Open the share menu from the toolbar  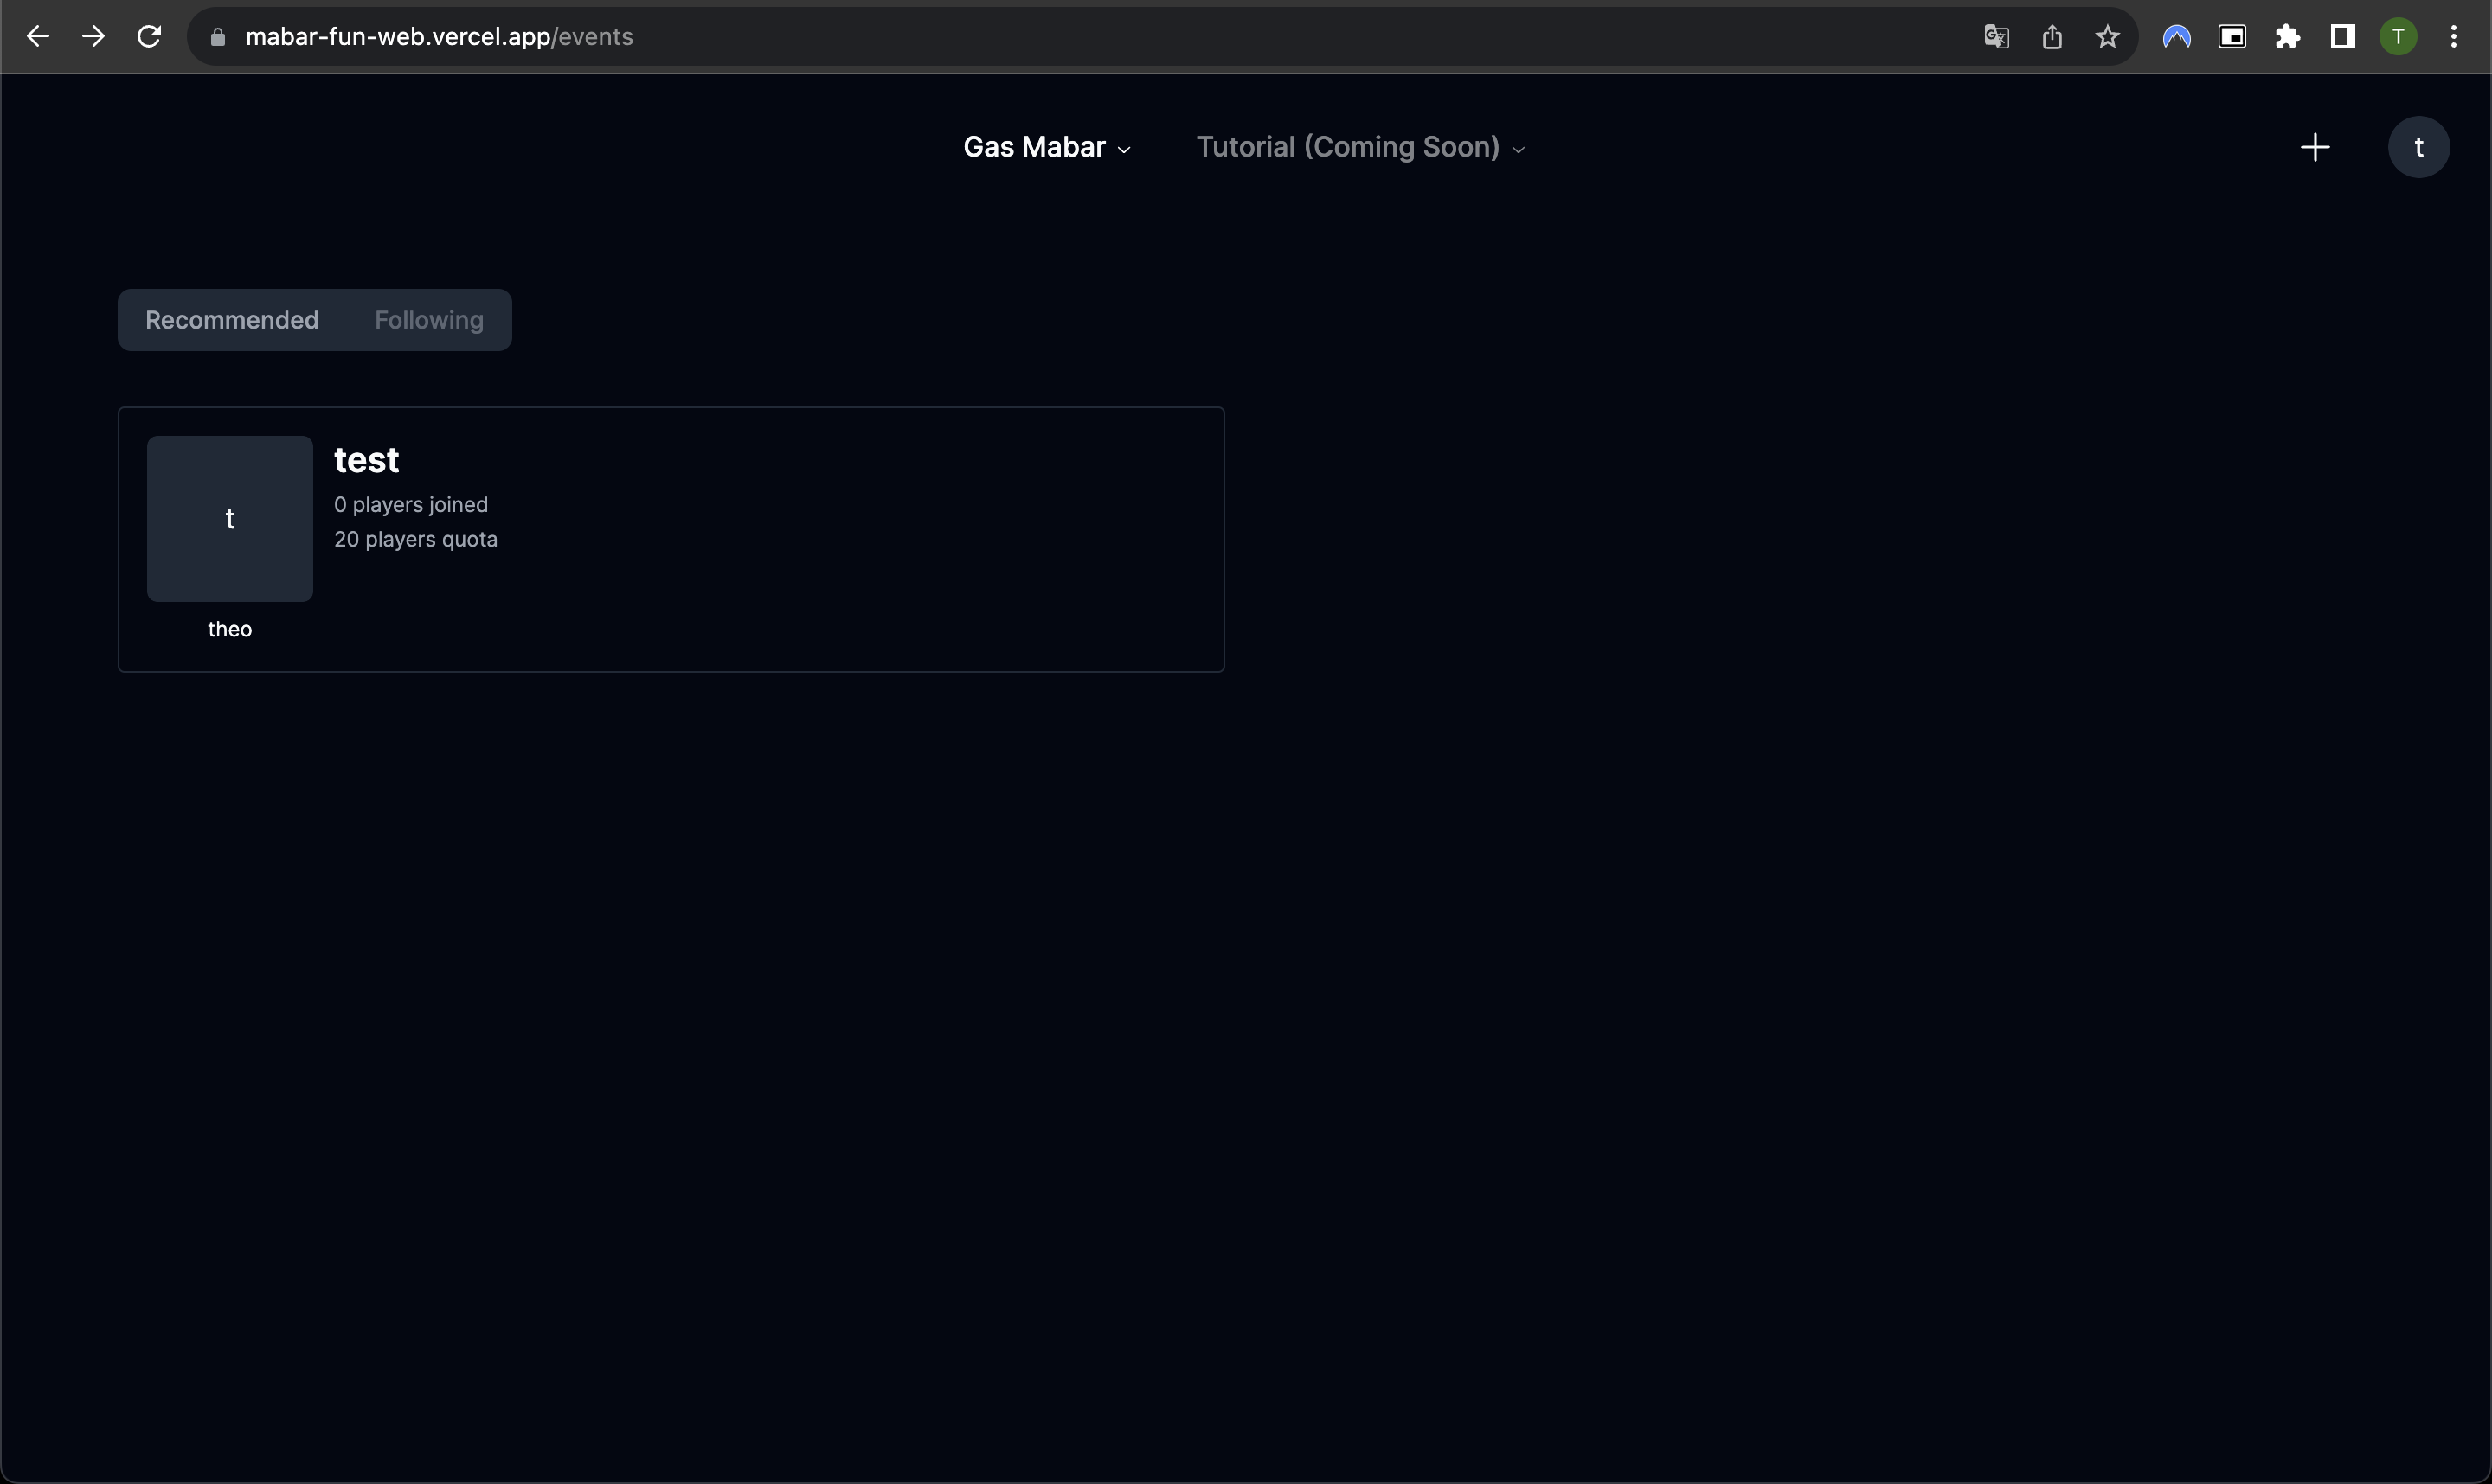point(2052,36)
